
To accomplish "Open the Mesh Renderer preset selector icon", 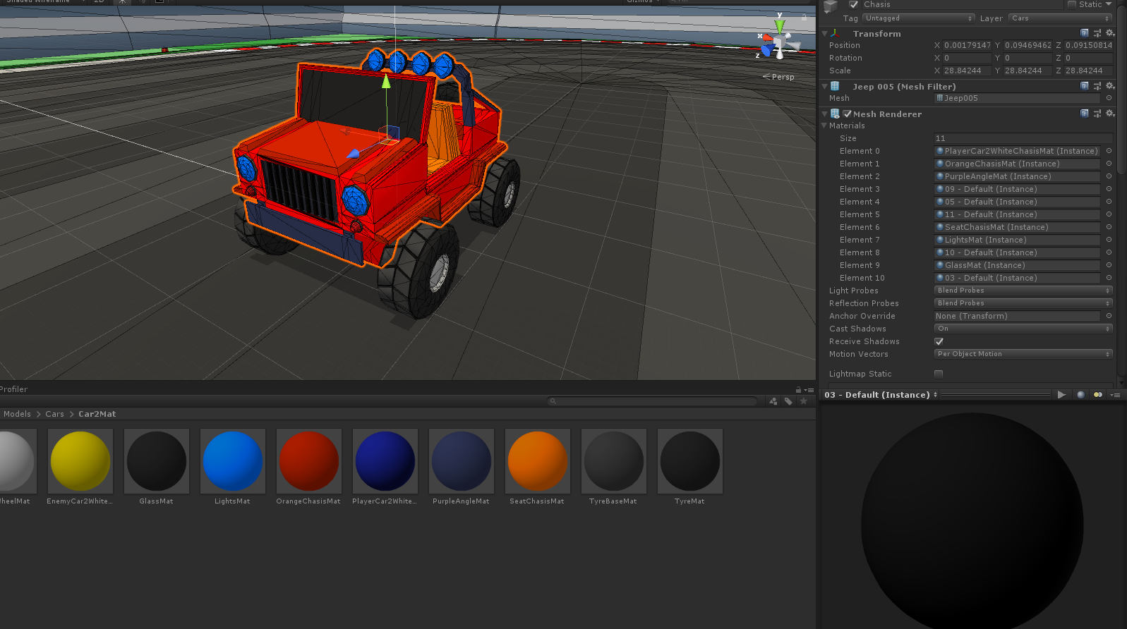I will 1097,114.
